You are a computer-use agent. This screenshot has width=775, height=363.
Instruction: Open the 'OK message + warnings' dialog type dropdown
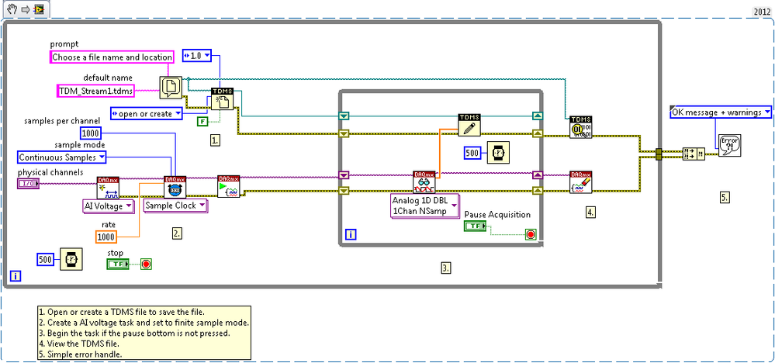[x=721, y=112]
